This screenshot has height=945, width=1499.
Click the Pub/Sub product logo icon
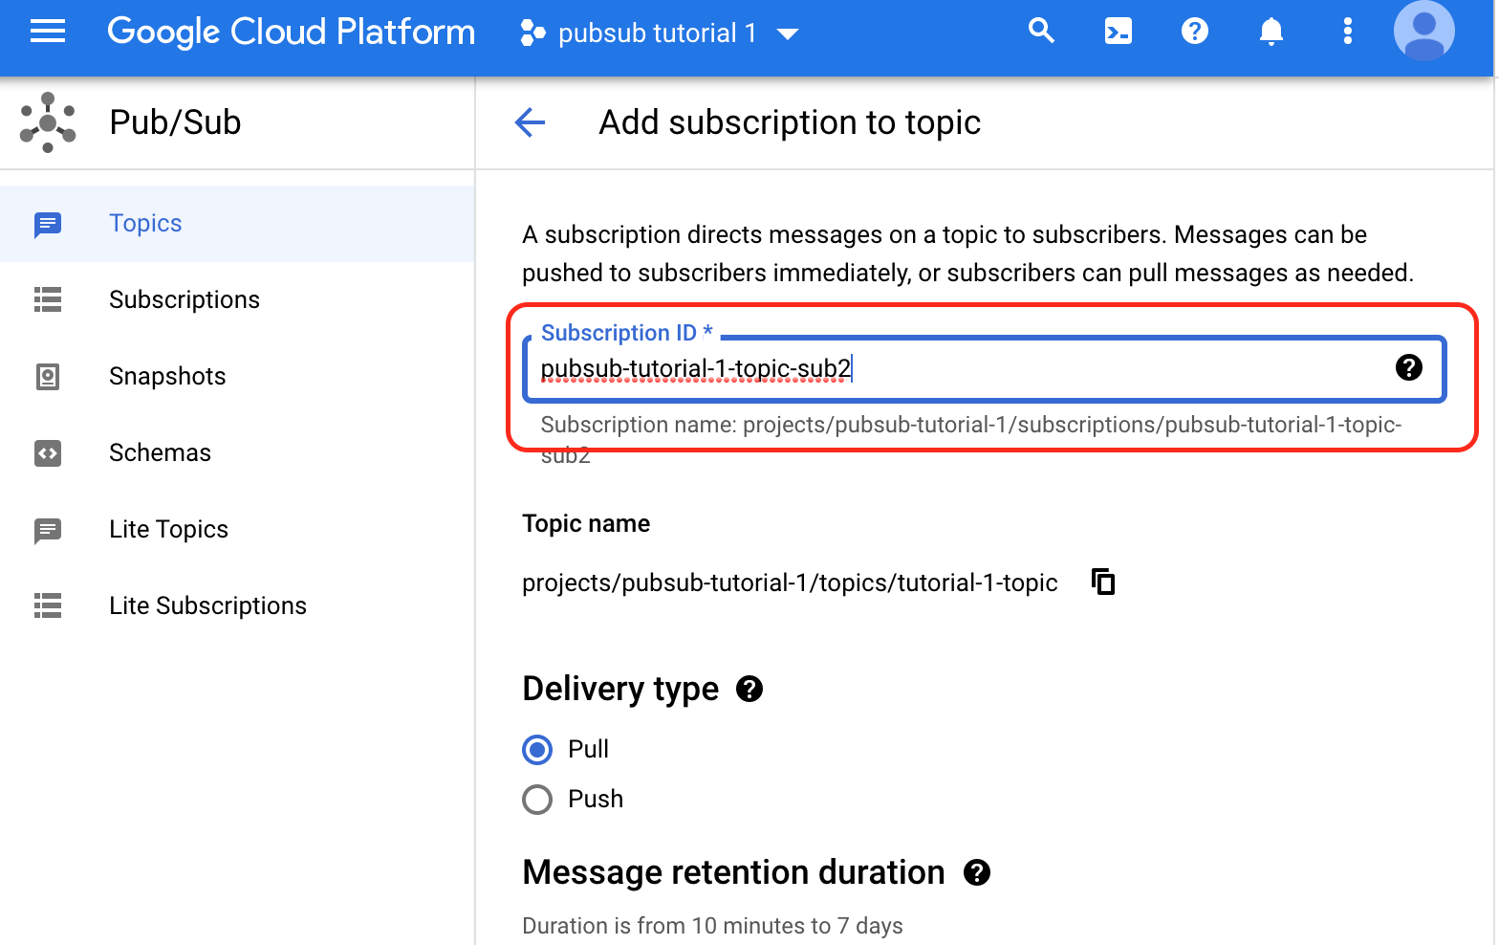48,122
